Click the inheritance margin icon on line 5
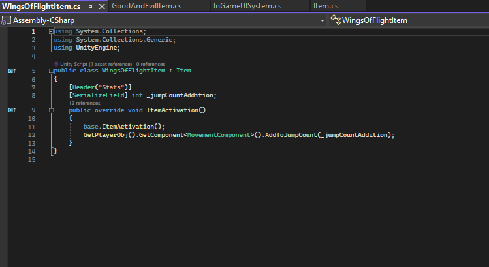Viewport: 489px width, 267px height. [12, 71]
